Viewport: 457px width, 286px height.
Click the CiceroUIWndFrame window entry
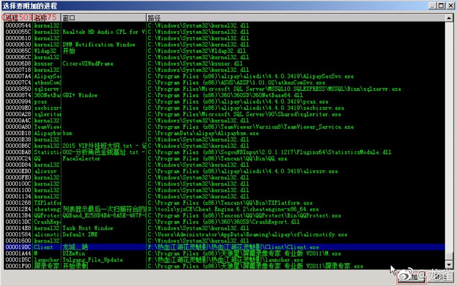click(88, 63)
